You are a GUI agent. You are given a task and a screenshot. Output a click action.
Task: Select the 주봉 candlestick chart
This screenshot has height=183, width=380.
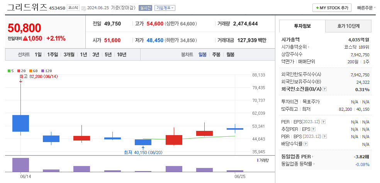(216, 54)
